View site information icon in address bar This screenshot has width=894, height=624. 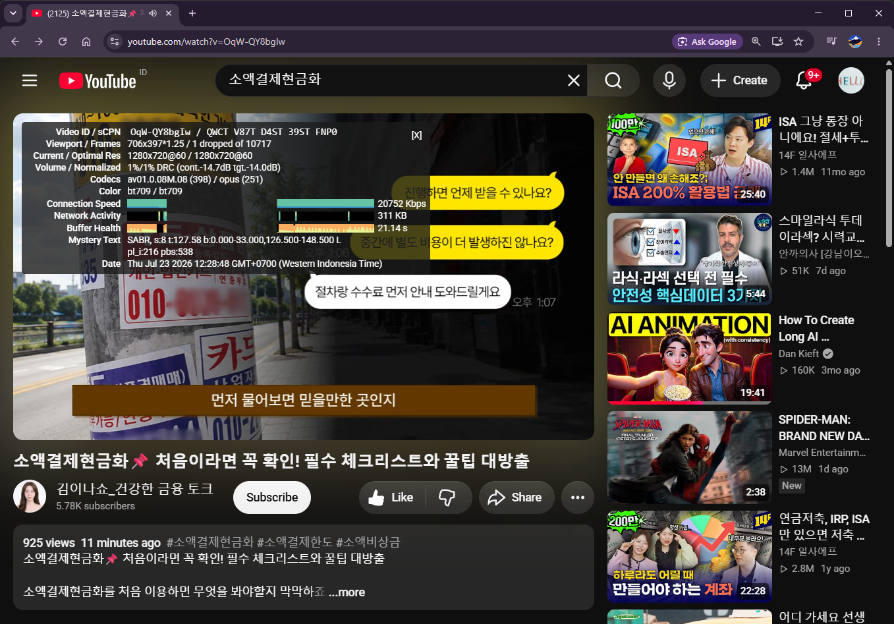click(x=115, y=42)
